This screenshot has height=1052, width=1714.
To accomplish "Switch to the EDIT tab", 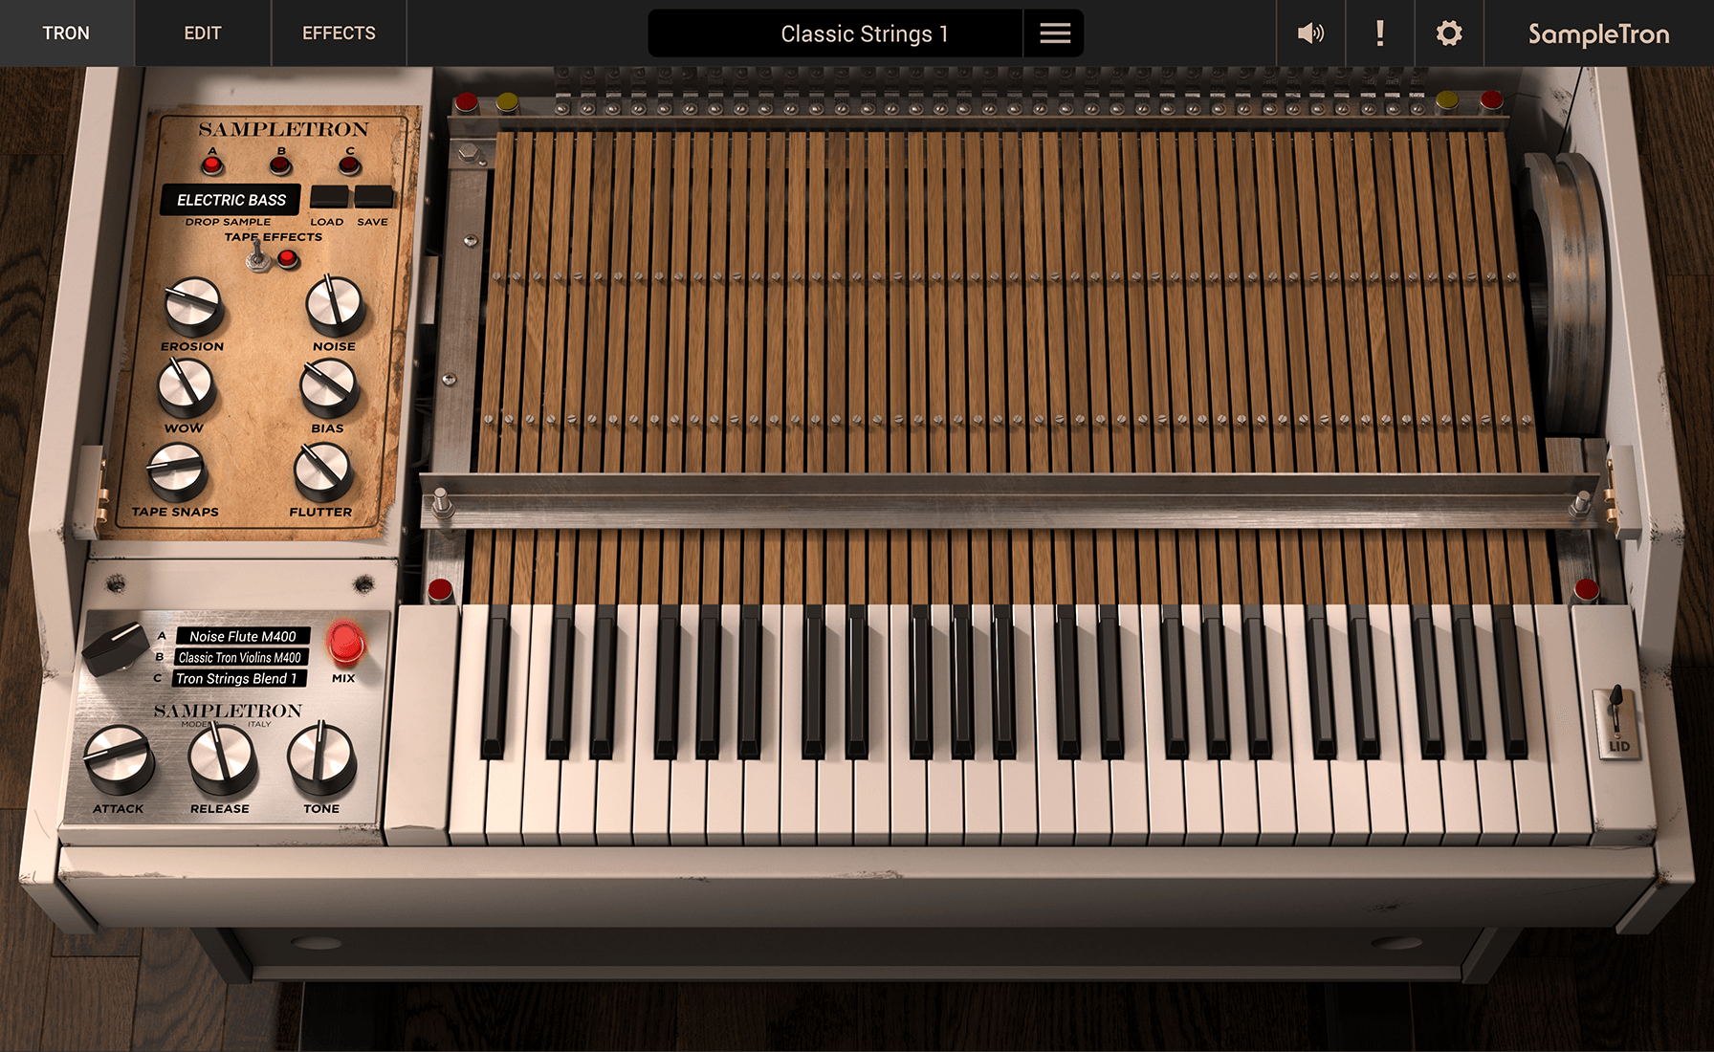I will click(x=202, y=33).
